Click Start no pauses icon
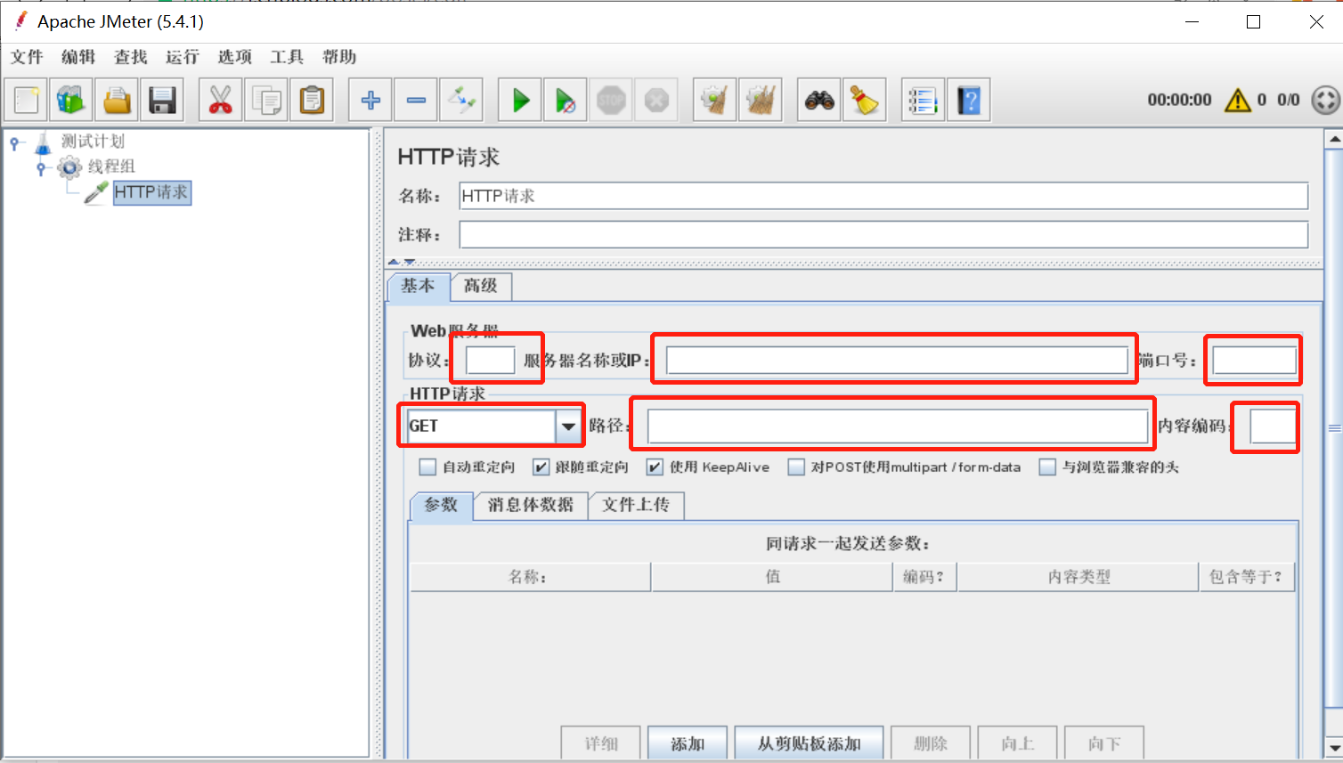Image resolution: width=1343 pixels, height=763 pixels. coord(566,100)
